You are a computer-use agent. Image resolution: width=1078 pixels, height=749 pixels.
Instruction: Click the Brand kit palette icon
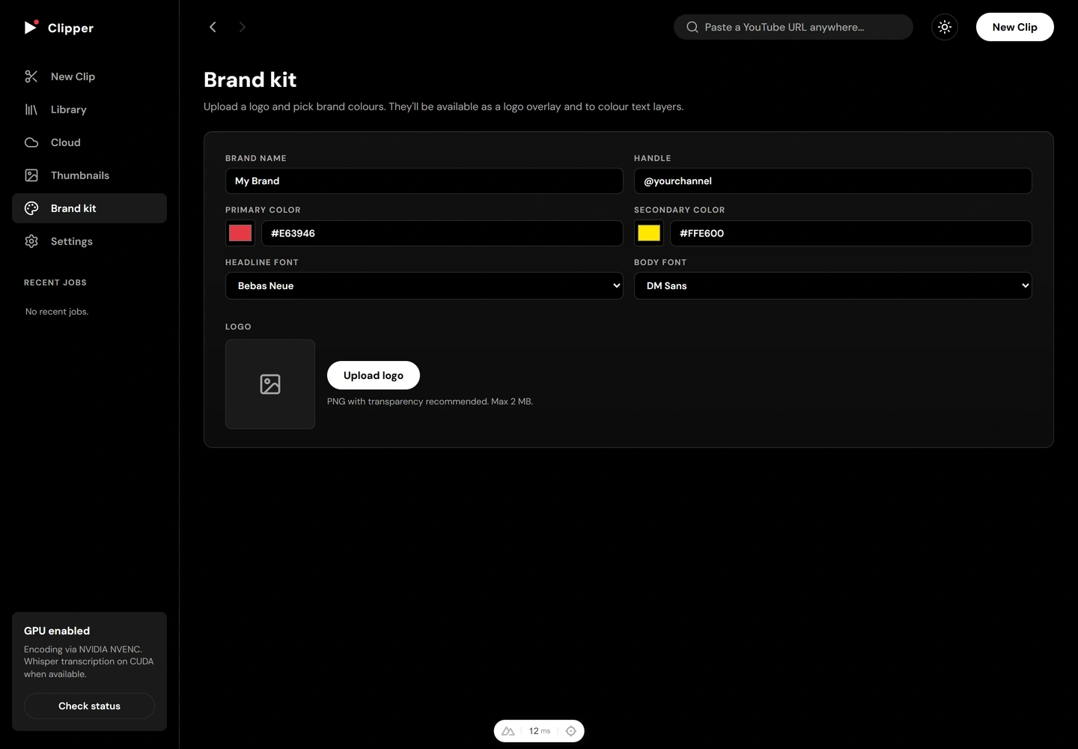click(31, 208)
